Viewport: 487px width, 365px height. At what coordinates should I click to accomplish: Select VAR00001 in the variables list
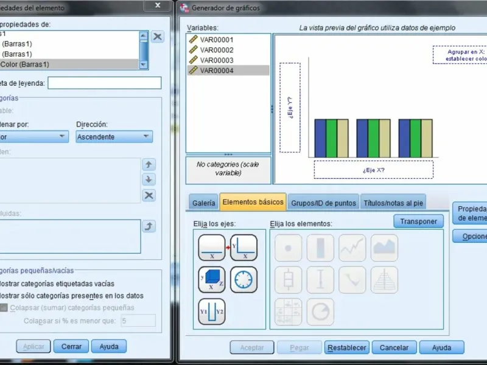coord(228,40)
